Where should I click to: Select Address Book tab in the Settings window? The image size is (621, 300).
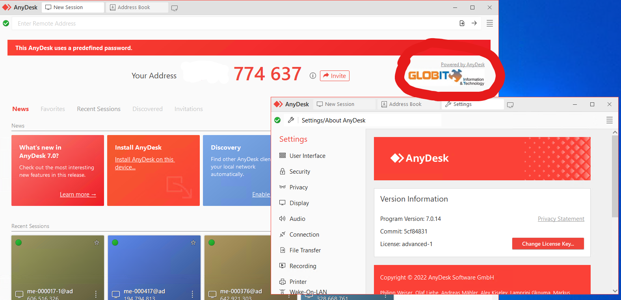tap(409, 104)
